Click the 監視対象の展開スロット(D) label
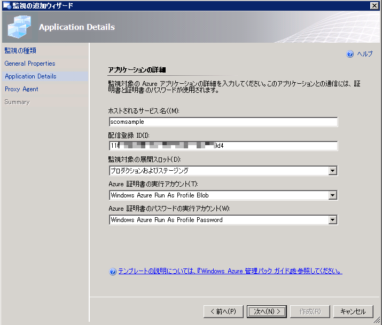382x325 pixels. 144,160
